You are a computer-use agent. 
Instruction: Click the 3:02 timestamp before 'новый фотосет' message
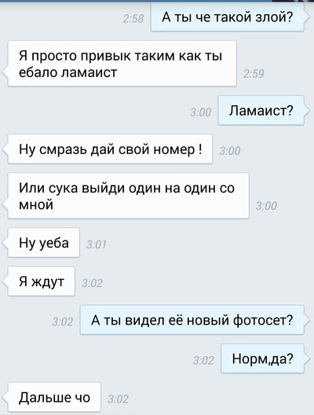coord(63,321)
